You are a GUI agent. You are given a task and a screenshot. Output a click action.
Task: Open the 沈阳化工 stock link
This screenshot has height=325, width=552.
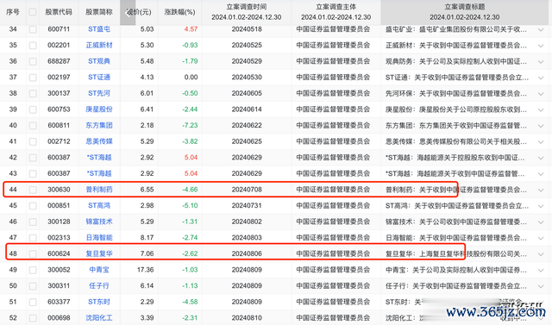pyautogui.click(x=99, y=318)
